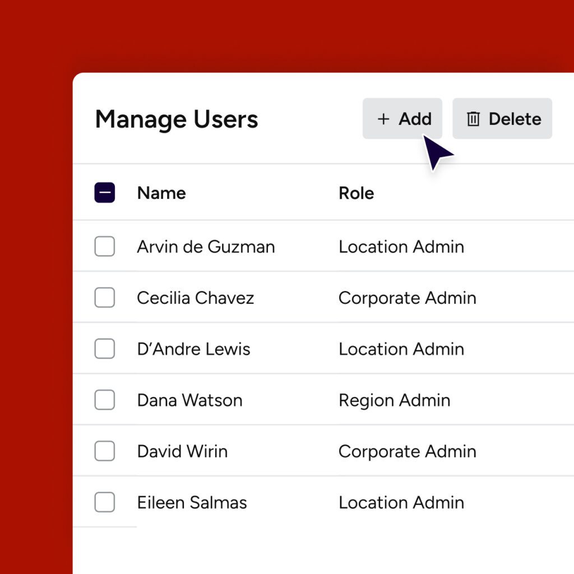Tick the checkbox beside D'Andre Lewis
The image size is (574, 574).
point(105,349)
